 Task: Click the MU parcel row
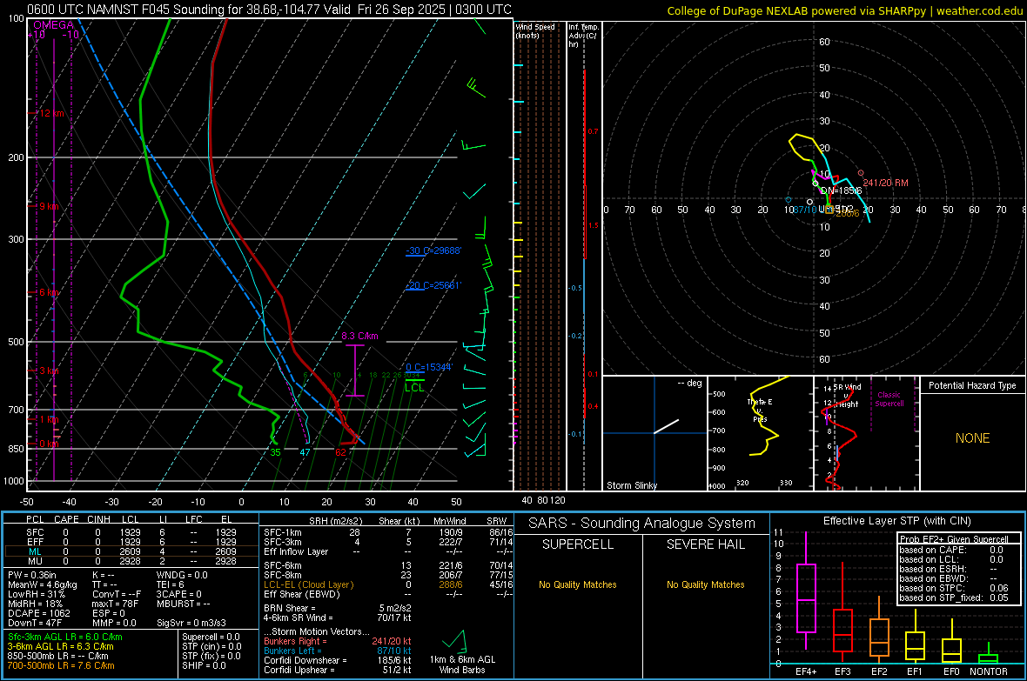pos(131,561)
